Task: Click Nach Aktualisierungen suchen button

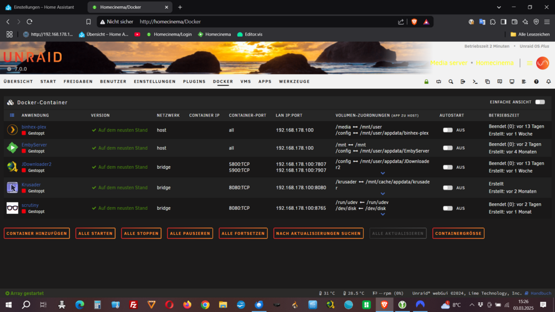Action: (x=319, y=233)
